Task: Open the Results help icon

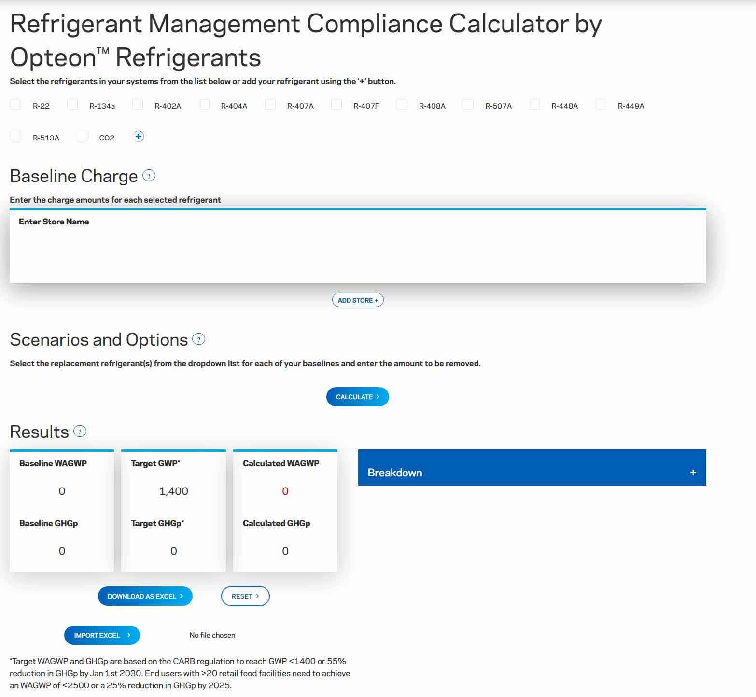Action: pyautogui.click(x=80, y=431)
